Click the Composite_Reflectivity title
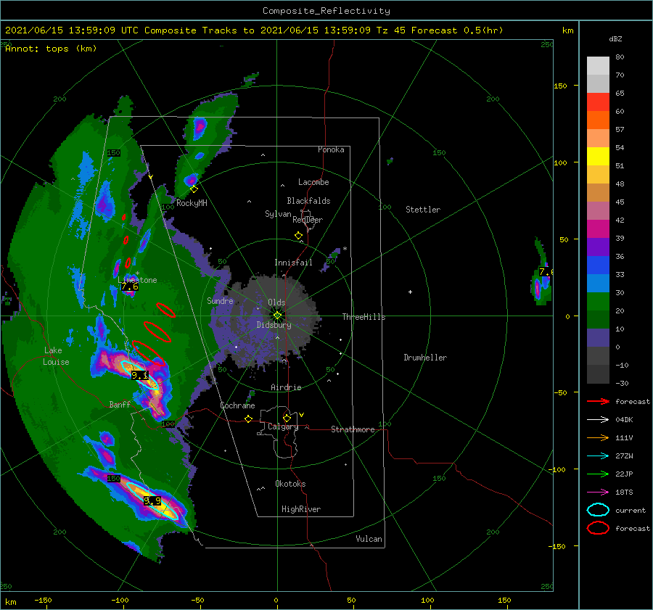653x610 pixels. [x=326, y=11]
